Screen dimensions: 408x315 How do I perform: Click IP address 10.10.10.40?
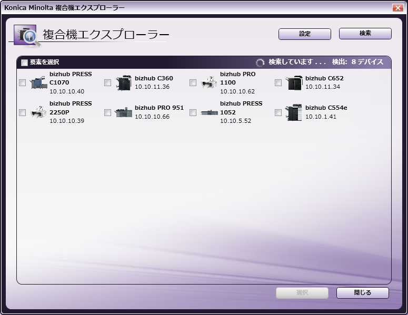point(67,91)
